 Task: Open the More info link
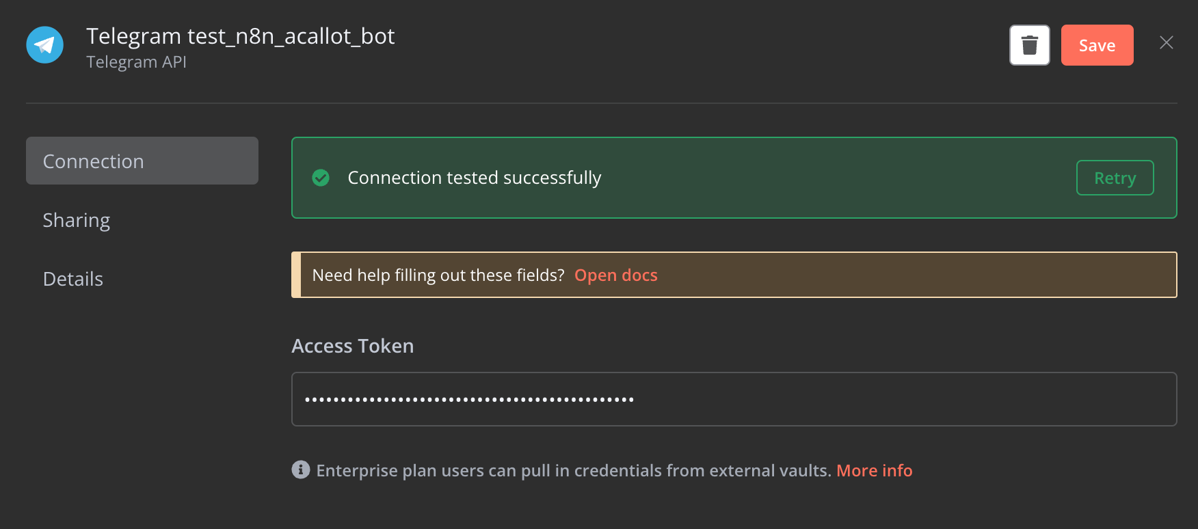point(874,470)
